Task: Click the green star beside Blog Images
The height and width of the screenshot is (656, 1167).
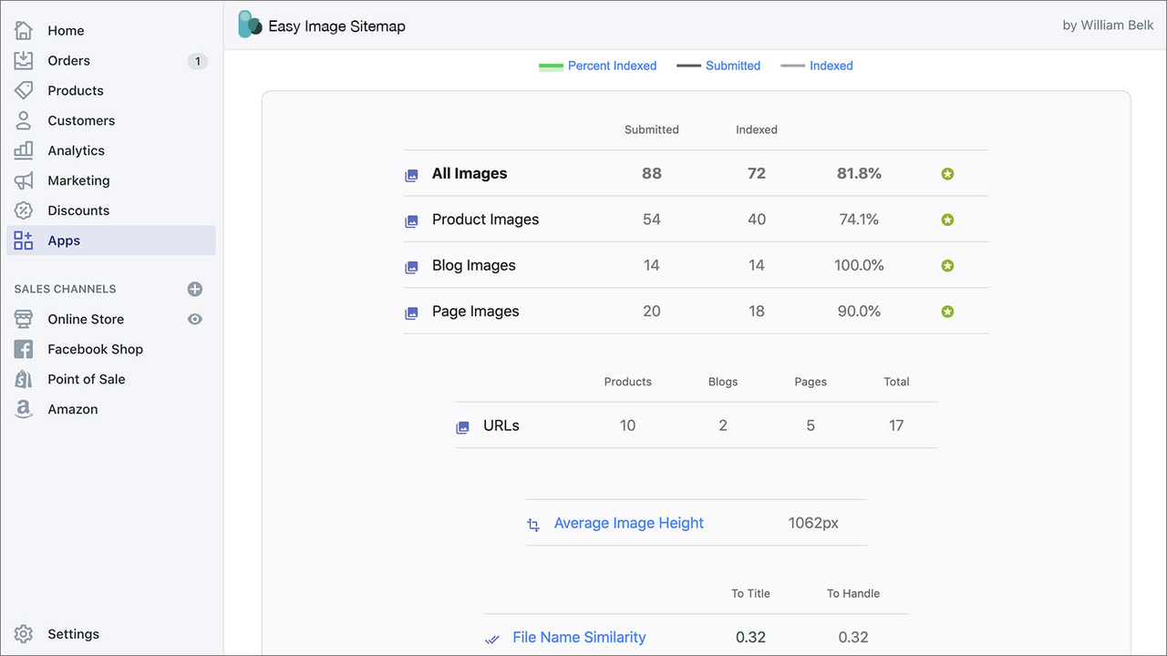Action: pyautogui.click(x=946, y=265)
